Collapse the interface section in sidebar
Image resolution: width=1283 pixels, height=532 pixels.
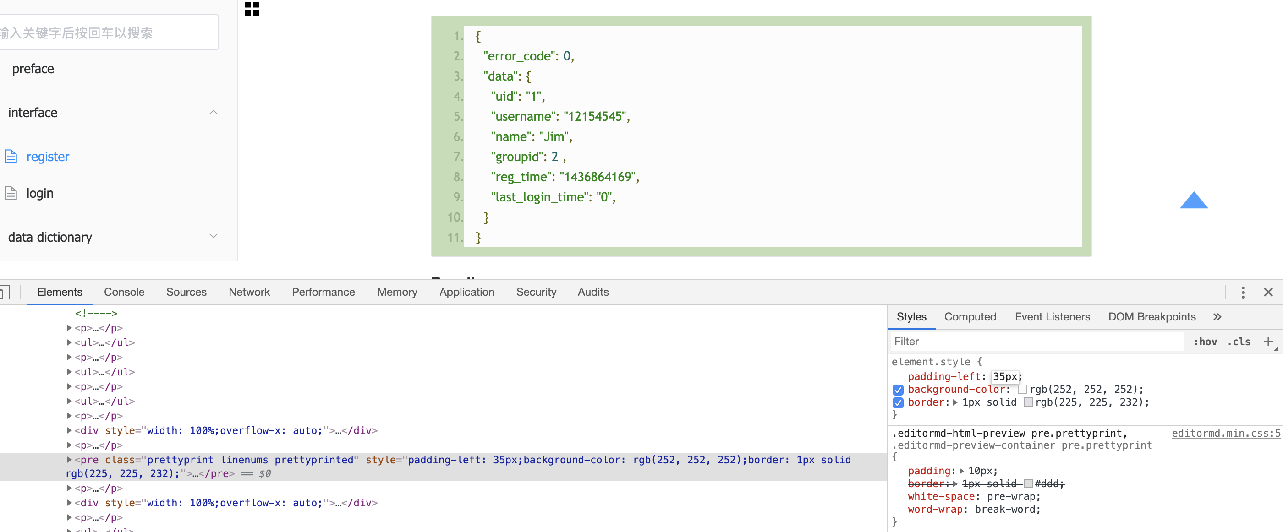click(214, 112)
